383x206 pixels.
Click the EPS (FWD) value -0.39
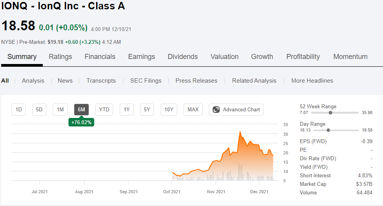click(x=366, y=141)
